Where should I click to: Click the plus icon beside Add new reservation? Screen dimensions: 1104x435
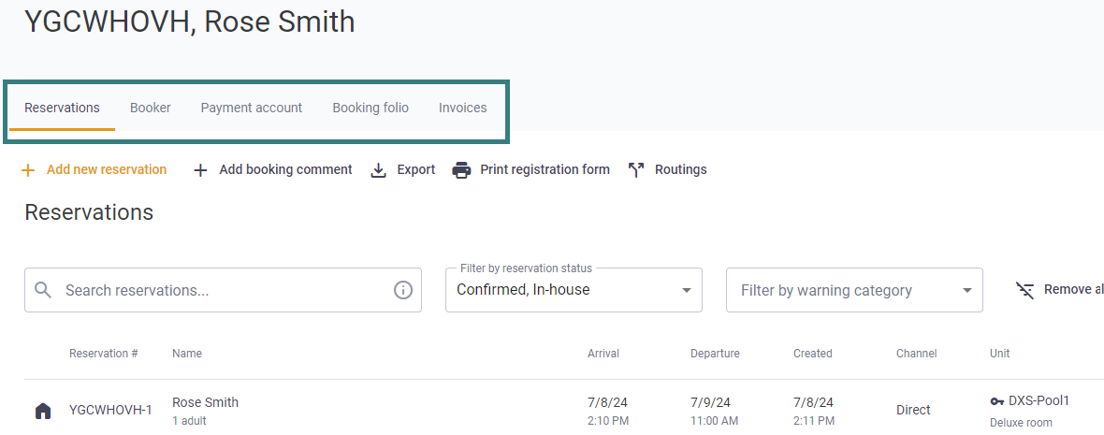[x=28, y=170]
